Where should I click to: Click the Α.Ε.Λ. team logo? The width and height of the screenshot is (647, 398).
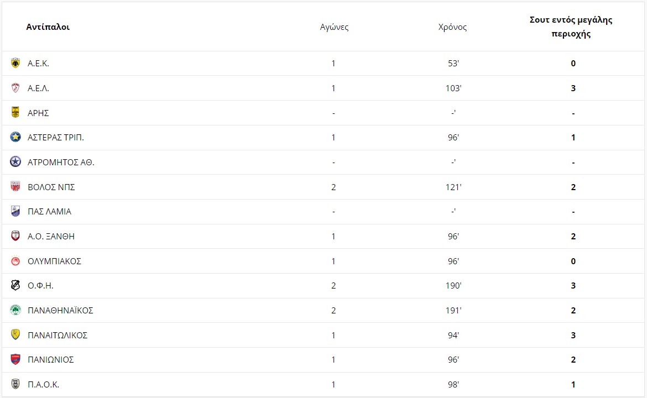[15, 88]
